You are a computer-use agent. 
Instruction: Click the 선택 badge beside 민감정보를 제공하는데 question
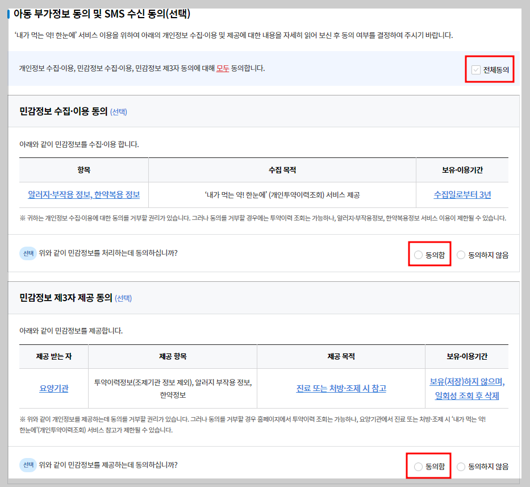coord(28,465)
